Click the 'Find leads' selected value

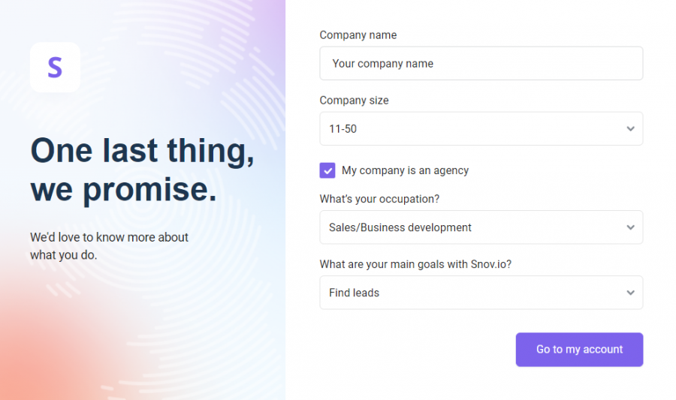354,293
